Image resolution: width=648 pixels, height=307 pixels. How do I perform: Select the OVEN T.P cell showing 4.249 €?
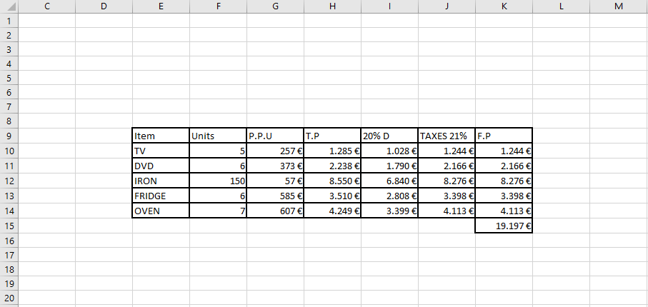tap(332, 211)
